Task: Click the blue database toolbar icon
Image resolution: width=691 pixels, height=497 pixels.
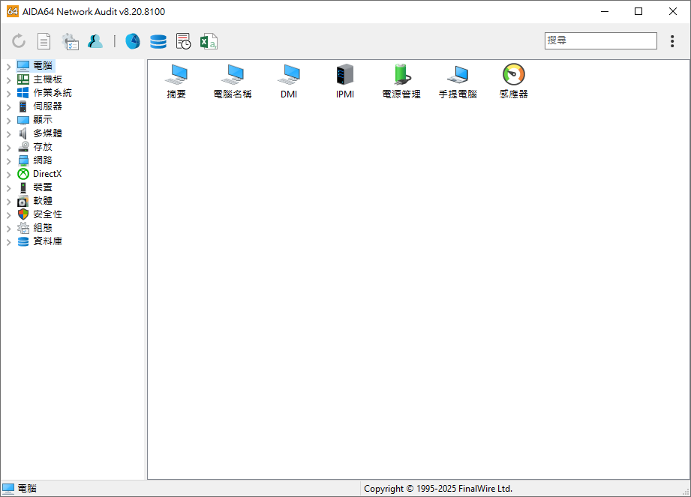Action: (158, 41)
